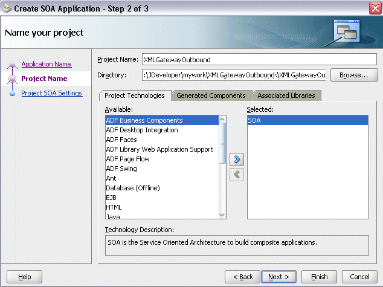
Task: Click the Project Name input field
Action: [x=259, y=60]
